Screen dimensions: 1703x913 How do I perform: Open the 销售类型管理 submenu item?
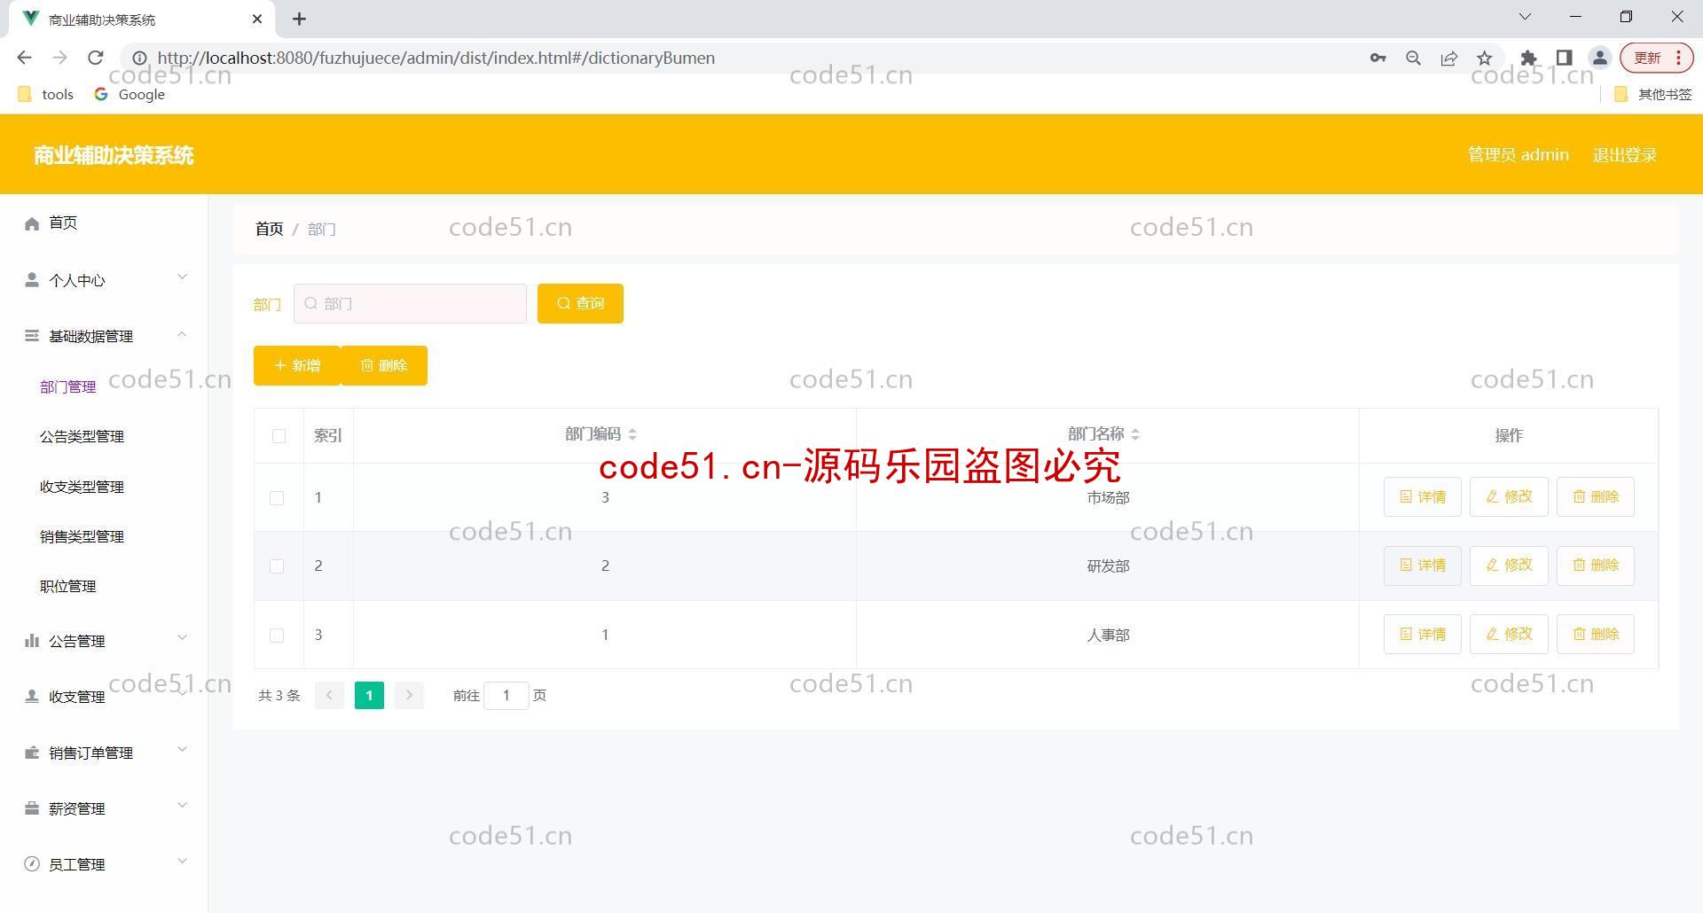coord(82,536)
